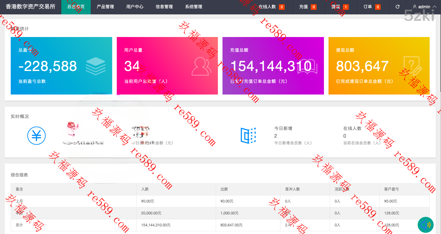Viewport: 441px width, 234px height.
Task: Click the admin person icon in top right
Action: (415, 7)
